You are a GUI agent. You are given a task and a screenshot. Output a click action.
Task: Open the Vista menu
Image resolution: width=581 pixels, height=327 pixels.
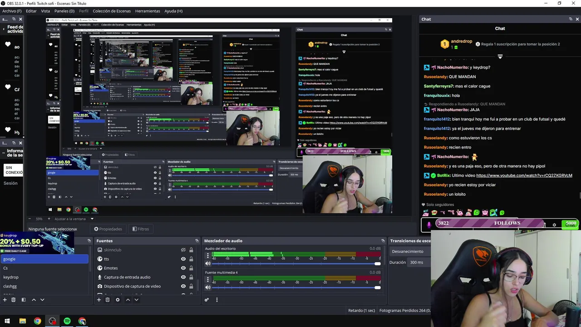pyautogui.click(x=45, y=11)
